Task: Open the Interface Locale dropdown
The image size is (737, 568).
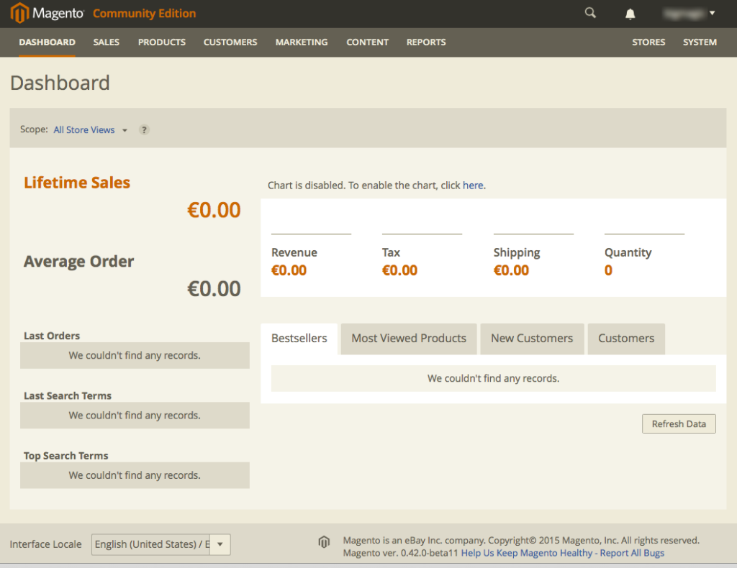Action: [x=160, y=544]
